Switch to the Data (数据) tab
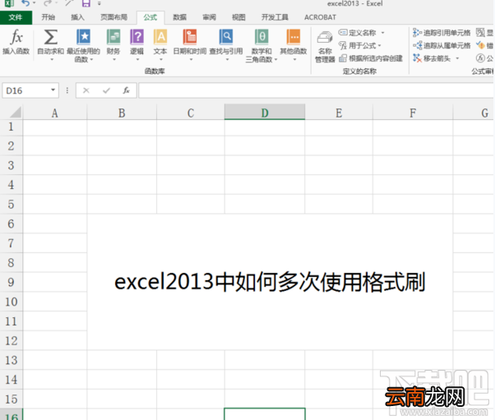This screenshot has height=420, width=495. (179, 17)
